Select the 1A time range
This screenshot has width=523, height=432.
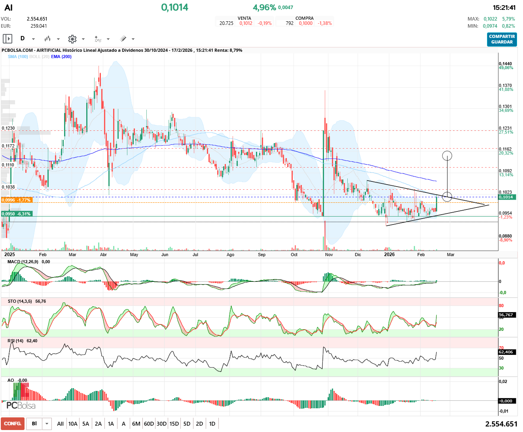pos(111,424)
